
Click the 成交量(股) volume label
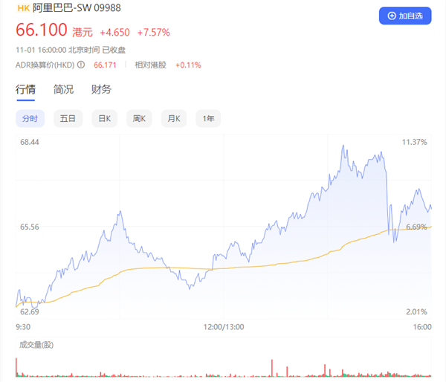(x=36, y=345)
